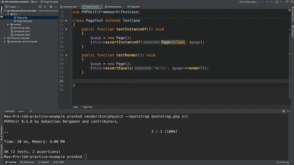Select PageTest.php in the project tree

point(24,21)
